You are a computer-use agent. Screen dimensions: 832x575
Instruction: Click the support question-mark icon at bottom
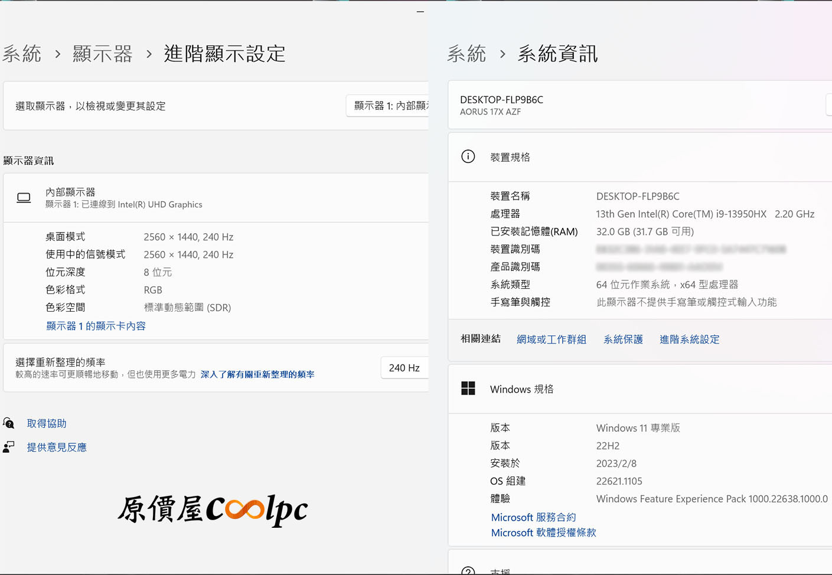tap(468, 571)
